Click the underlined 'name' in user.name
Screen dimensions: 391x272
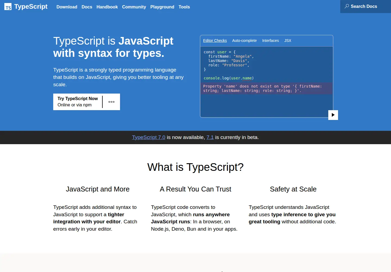click(247, 78)
